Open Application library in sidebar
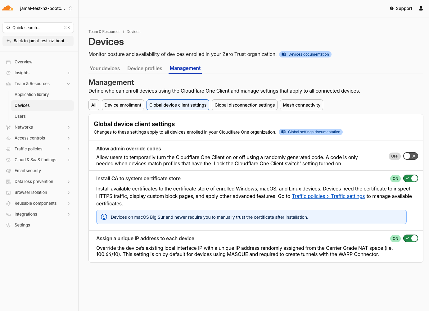Image resolution: width=429 pixels, height=311 pixels. pyautogui.click(x=43, y=95)
